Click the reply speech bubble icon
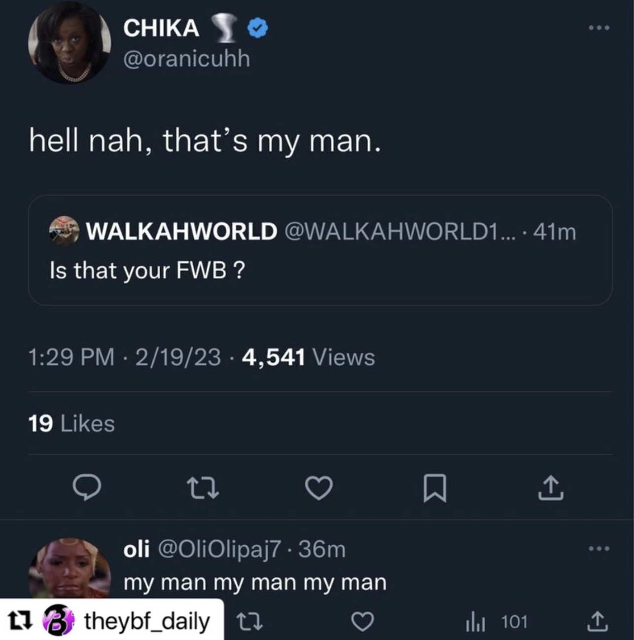This screenshot has height=640, width=634. click(x=87, y=488)
